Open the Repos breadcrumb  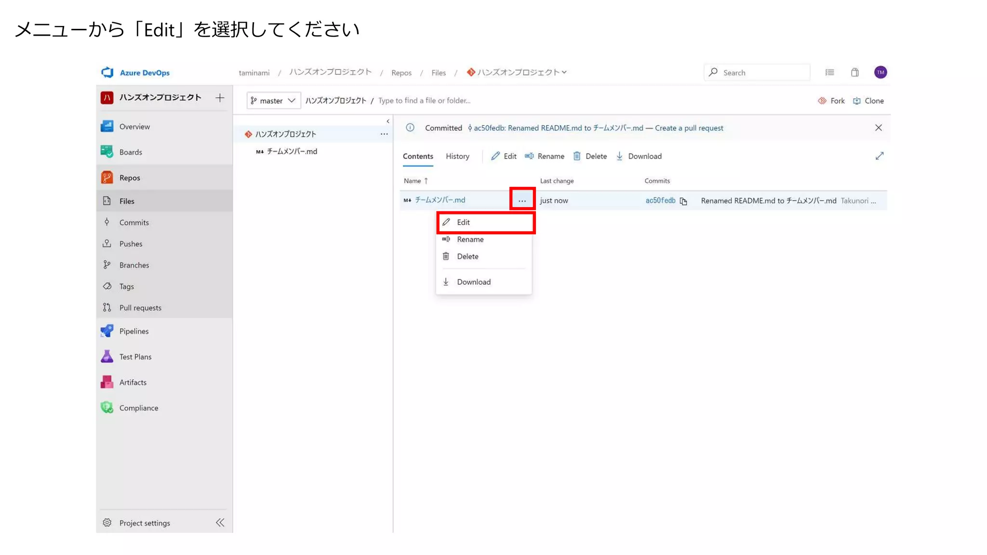point(401,73)
